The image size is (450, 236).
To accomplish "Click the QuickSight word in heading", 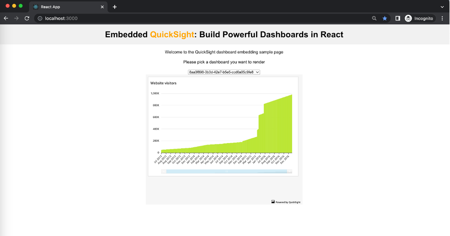I will [x=172, y=34].
